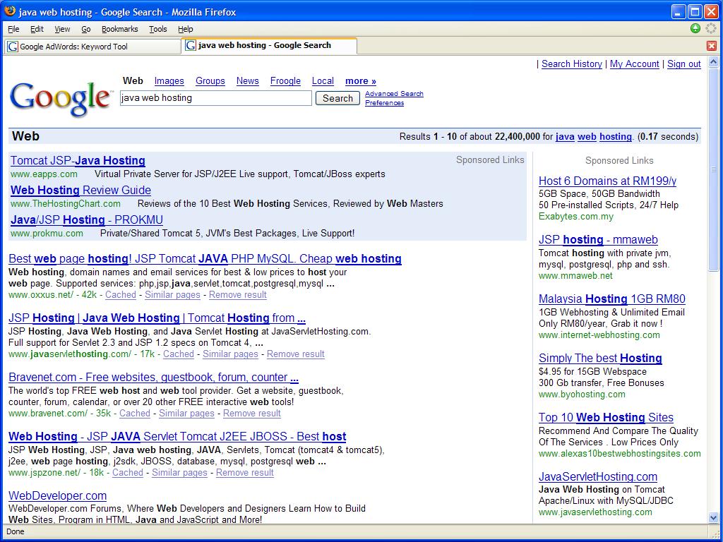
Task: Go to Images search
Action: tap(169, 81)
